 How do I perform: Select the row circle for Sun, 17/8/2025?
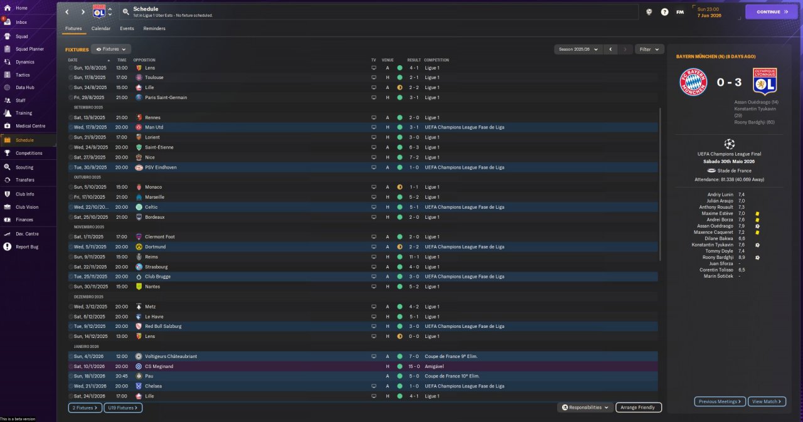pyautogui.click(x=71, y=78)
